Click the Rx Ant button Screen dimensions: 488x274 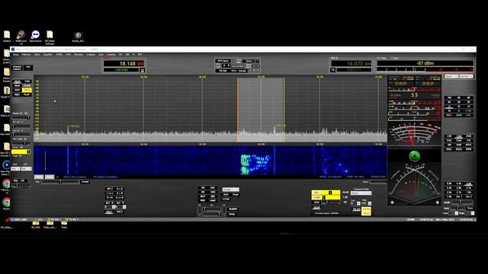tap(223, 71)
